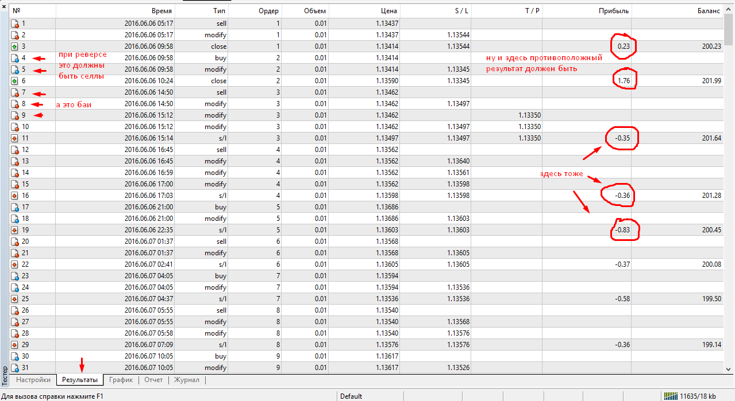Click the modify icon in row 31

pos(15,368)
